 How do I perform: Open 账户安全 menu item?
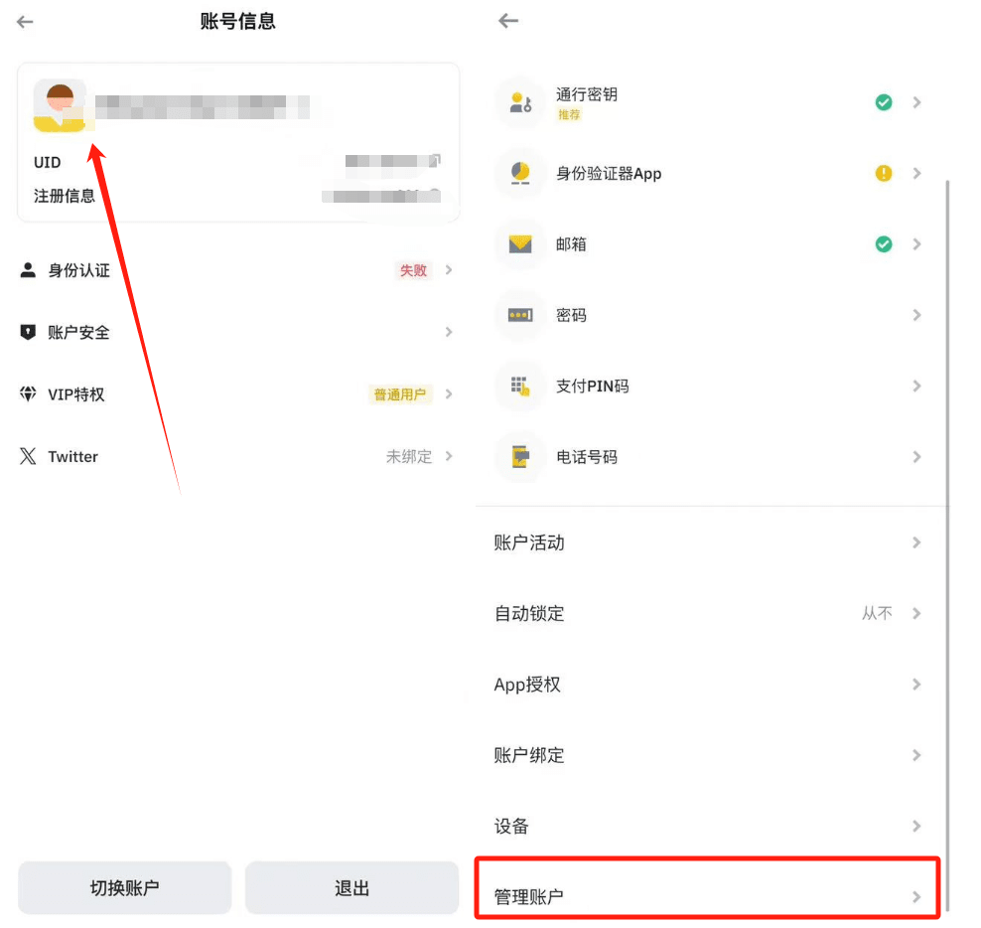click(x=237, y=332)
